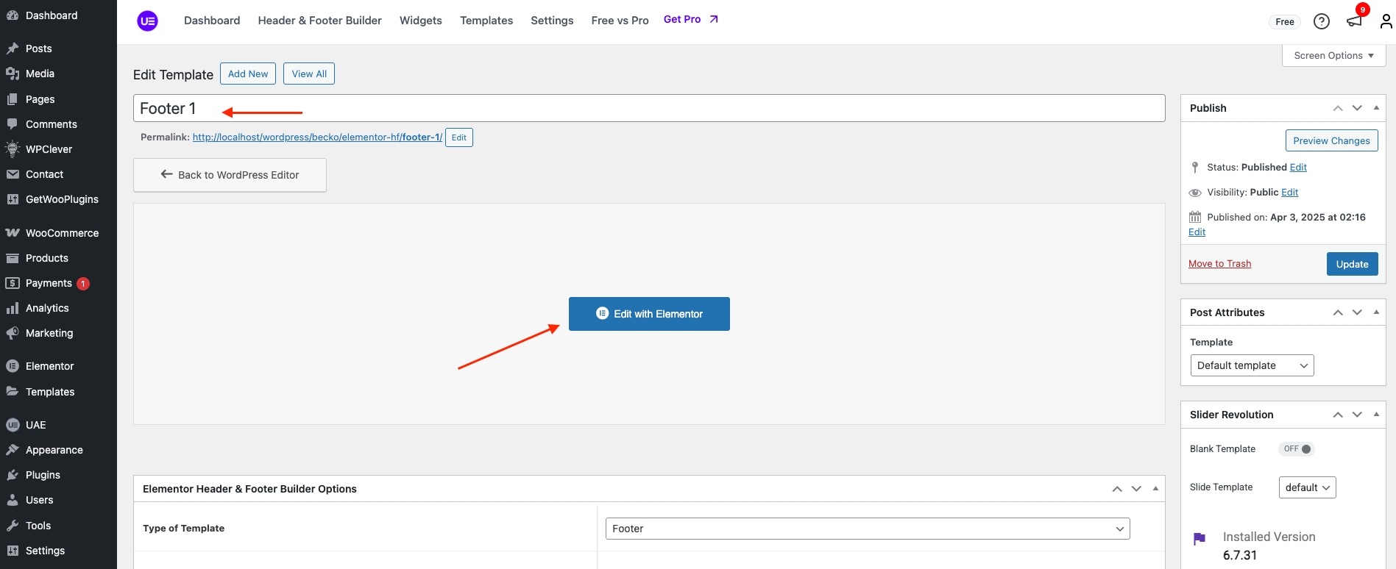The height and width of the screenshot is (569, 1396).
Task: Toggle the Post Attributes panel arrow
Action: [1376, 312]
